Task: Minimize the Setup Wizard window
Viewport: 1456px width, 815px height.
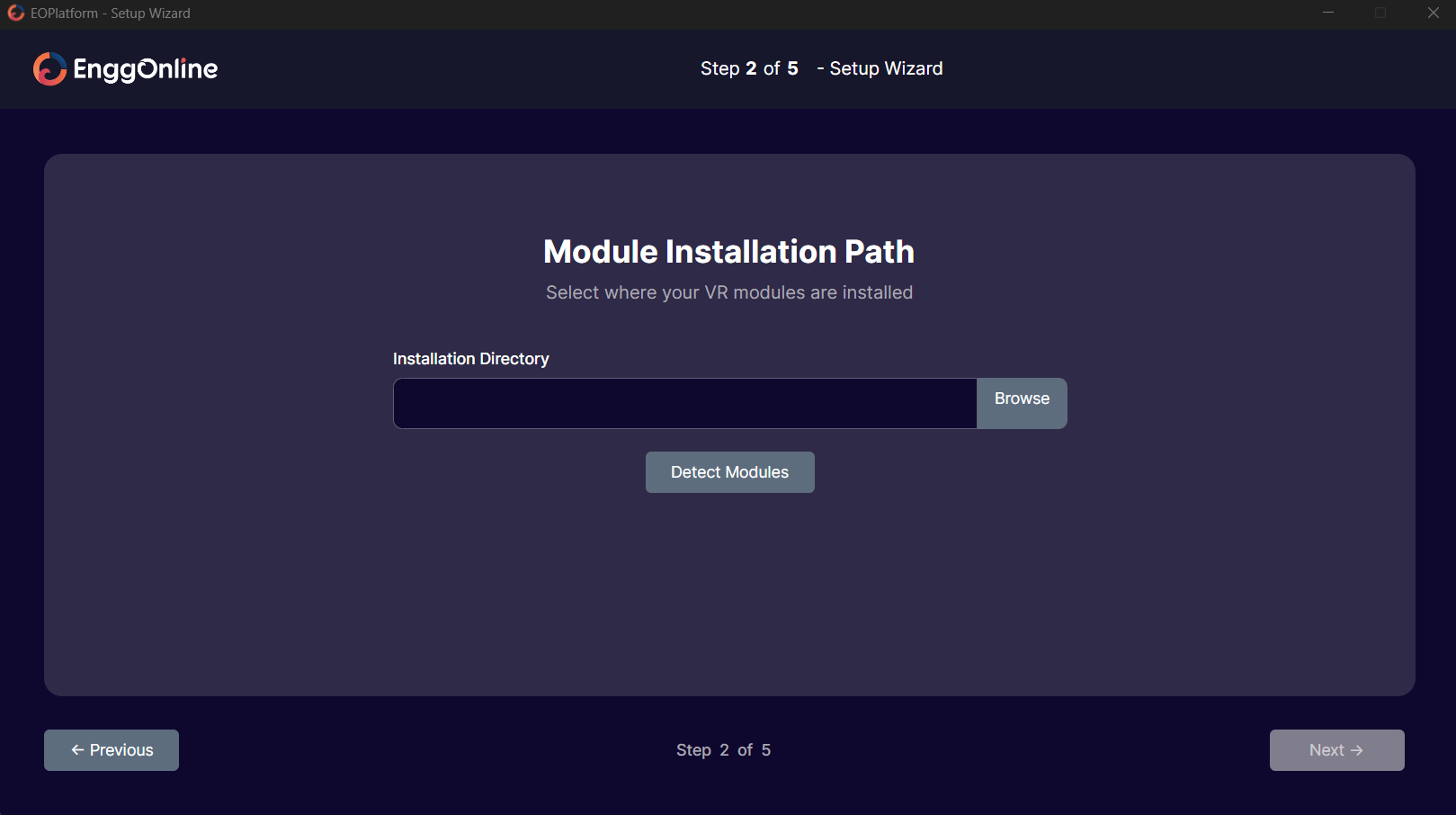Action: tap(1327, 13)
